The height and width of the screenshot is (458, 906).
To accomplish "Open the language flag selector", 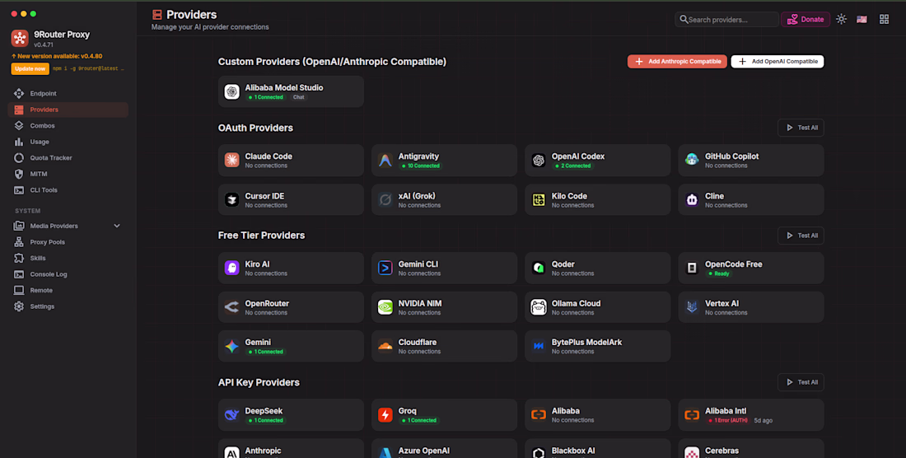I will [862, 19].
